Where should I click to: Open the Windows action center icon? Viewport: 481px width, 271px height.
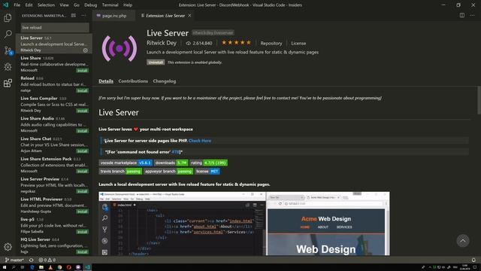474,267
